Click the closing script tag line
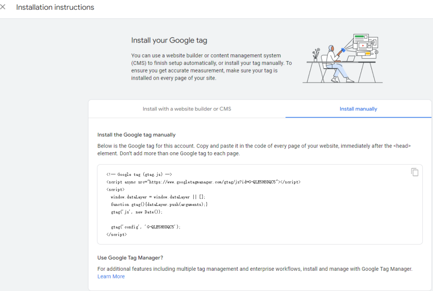The width and height of the screenshot is (433, 291). click(116, 234)
